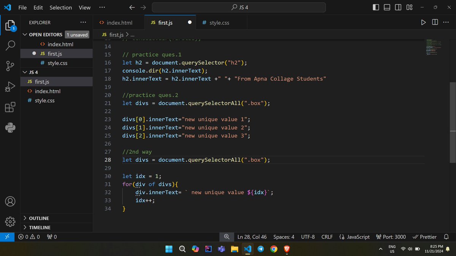Click the Run Code play icon
This screenshot has width=456, height=256.
click(423, 22)
